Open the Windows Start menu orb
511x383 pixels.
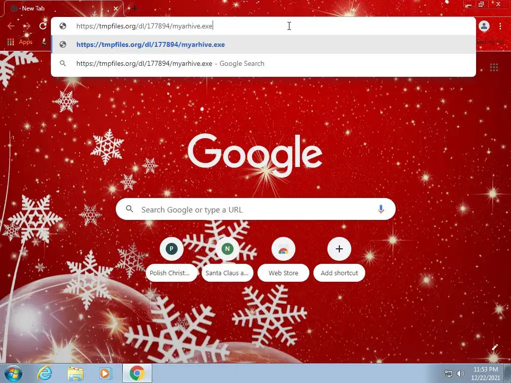pyautogui.click(x=13, y=373)
